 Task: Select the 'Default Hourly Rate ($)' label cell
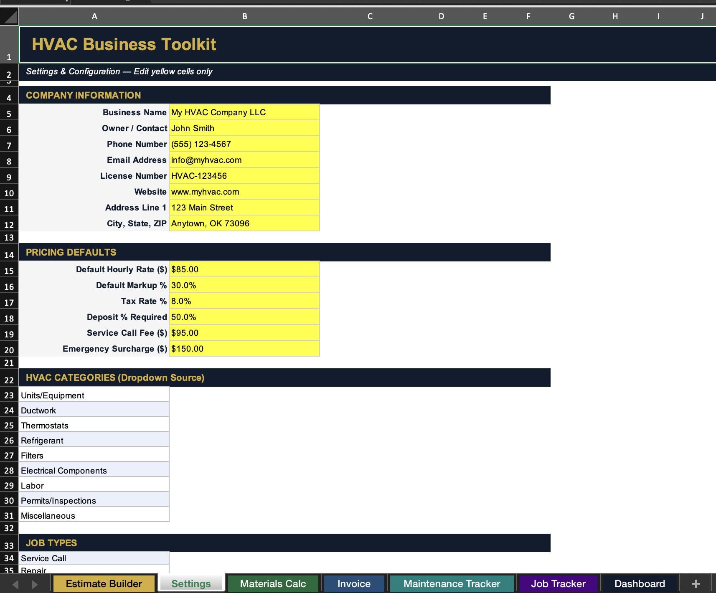(94, 269)
